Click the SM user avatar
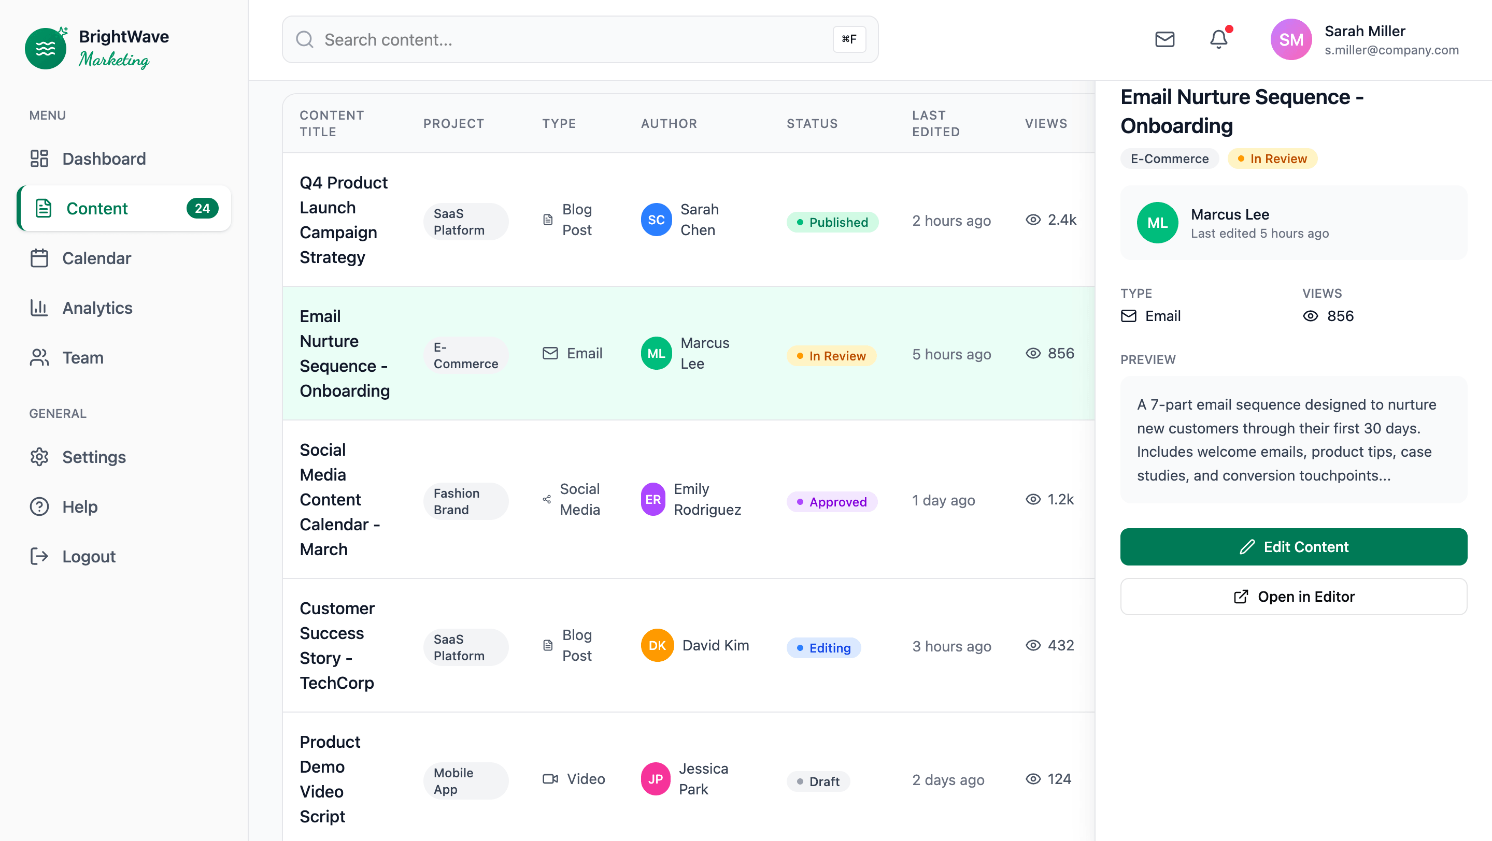Image resolution: width=1492 pixels, height=841 pixels. point(1290,39)
